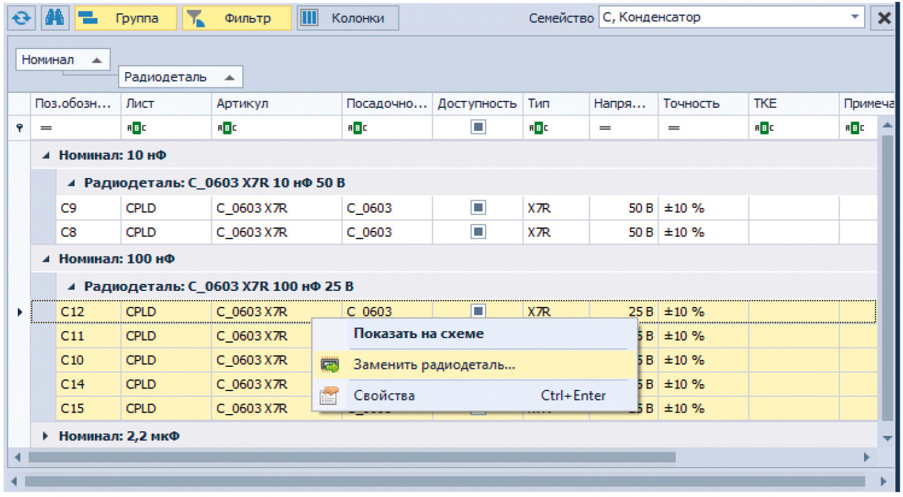This screenshot has height=497, width=903.
Task: Click the Радиодеталь group sort chip
Action: 181,77
